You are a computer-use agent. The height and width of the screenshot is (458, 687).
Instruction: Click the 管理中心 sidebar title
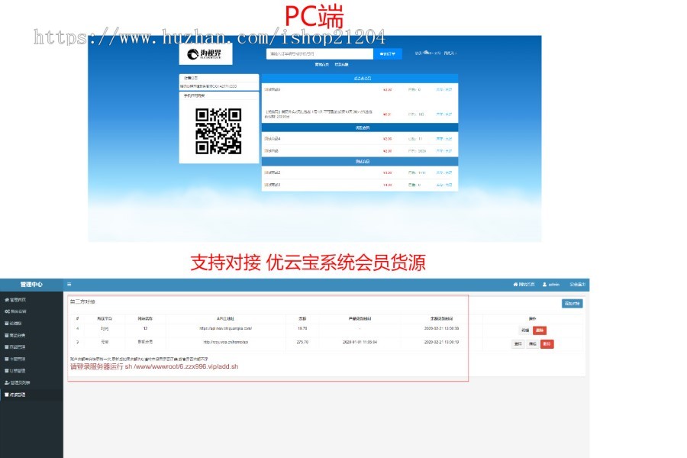31,284
